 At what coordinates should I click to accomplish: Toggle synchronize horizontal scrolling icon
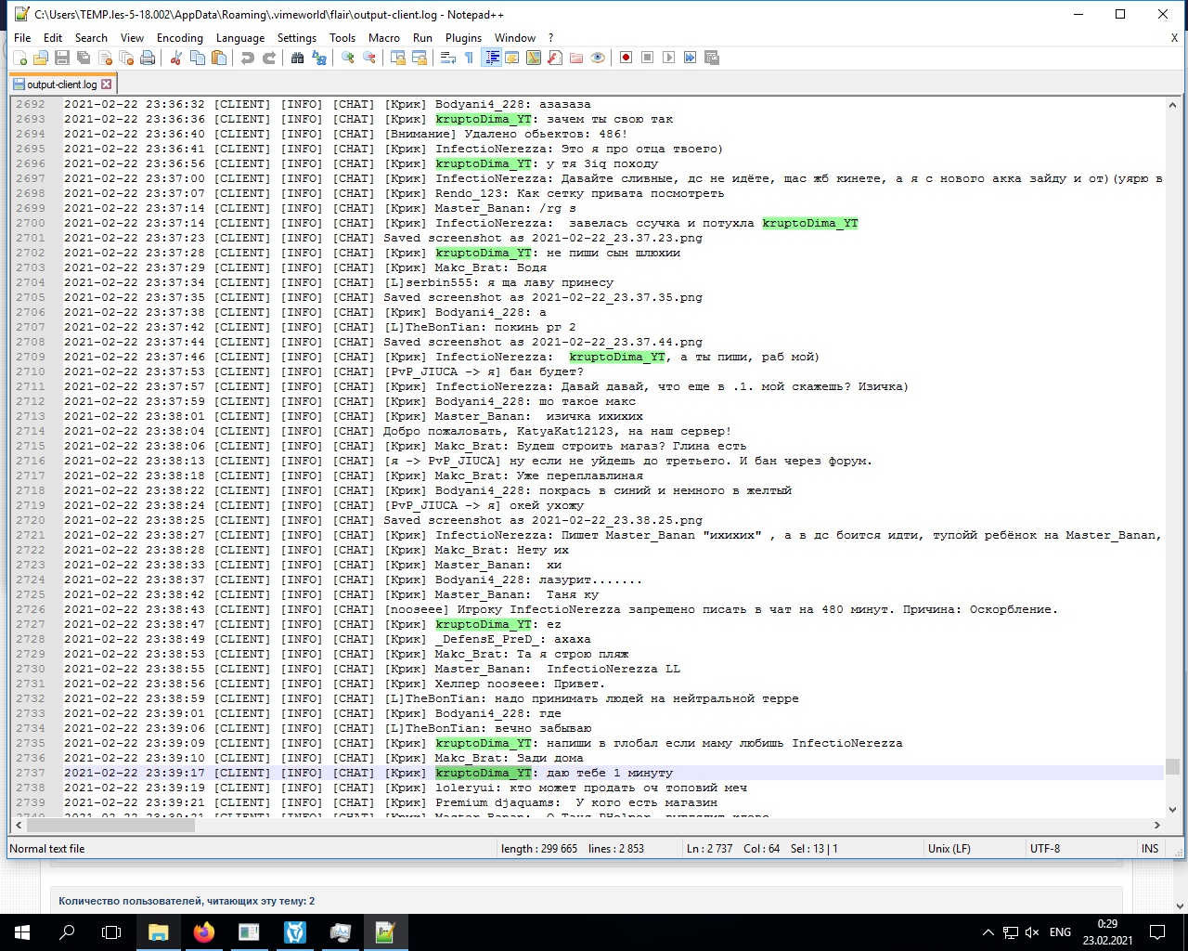420,58
